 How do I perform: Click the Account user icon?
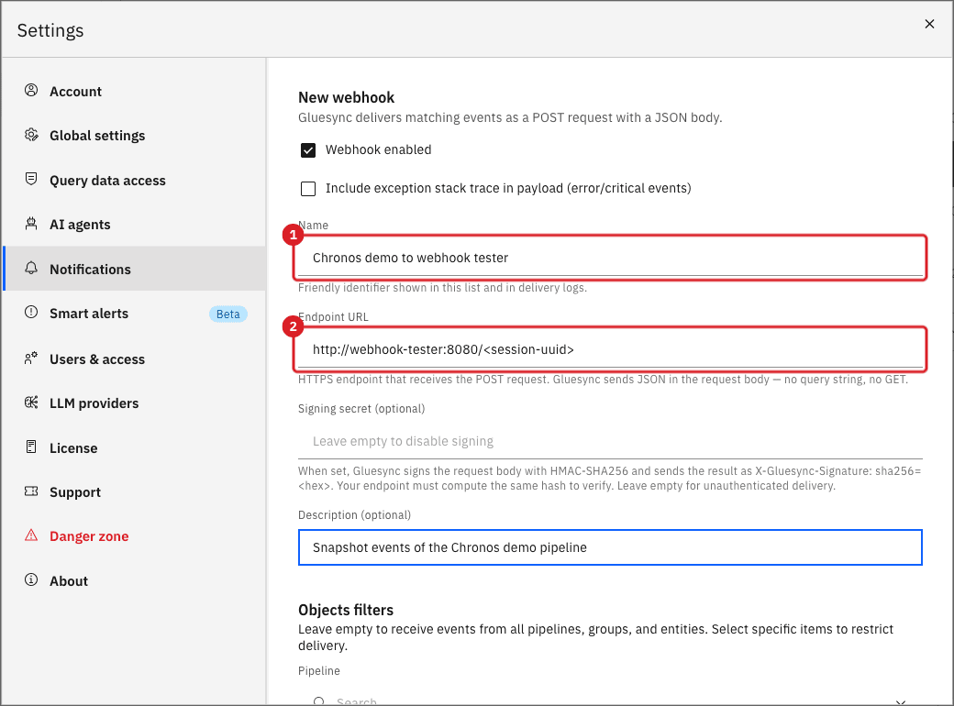click(31, 91)
